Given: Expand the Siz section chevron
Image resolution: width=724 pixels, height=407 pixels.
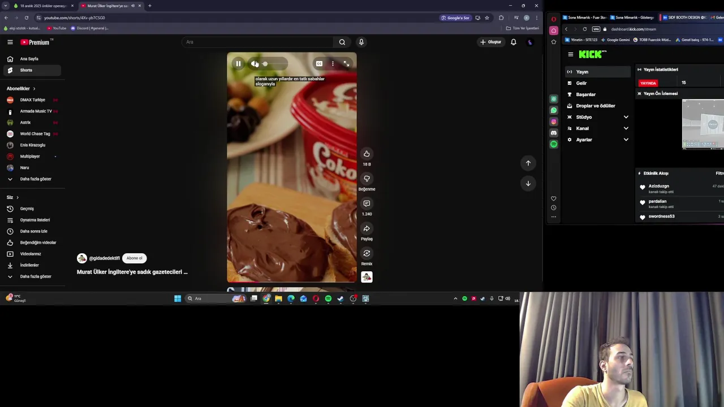Looking at the screenshot, I should tap(18, 197).
